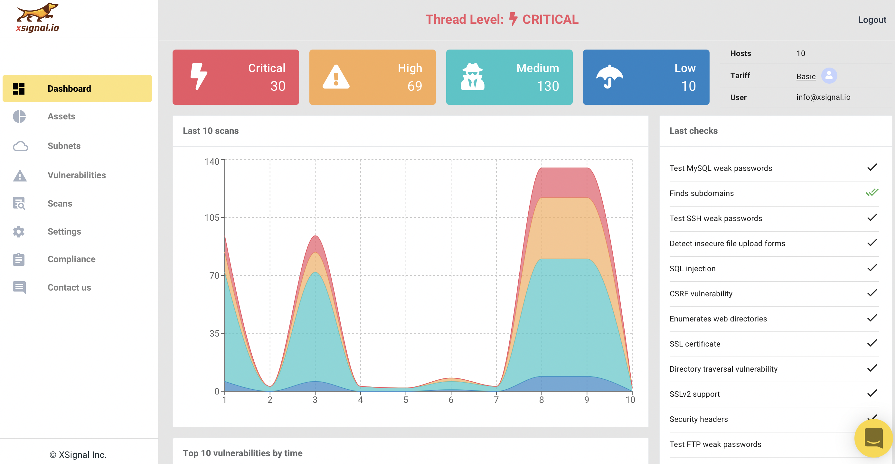The height and width of the screenshot is (464, 895).
Task: Click the umbrella icon on Low card
Action: tap(609, 77)
